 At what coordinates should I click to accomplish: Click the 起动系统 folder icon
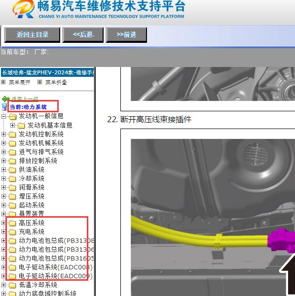pos(12,205)
